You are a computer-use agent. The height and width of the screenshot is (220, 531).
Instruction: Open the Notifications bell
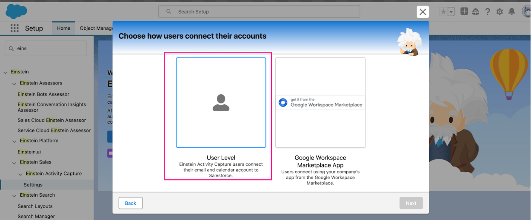[x=512, y=11]
